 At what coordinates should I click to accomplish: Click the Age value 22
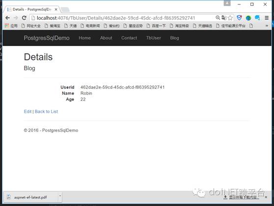point(83,100)
